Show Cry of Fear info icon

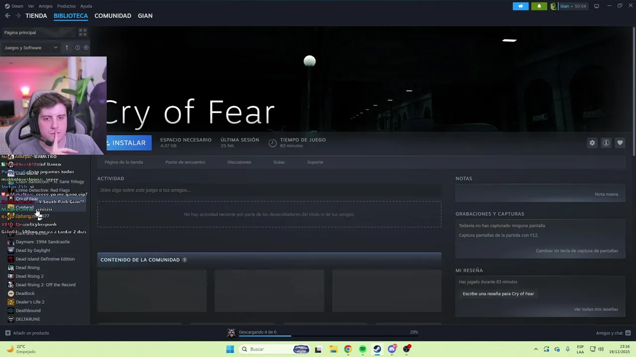(x=606, y=143)
